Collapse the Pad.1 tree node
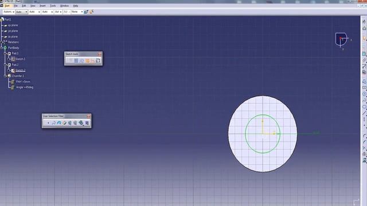This screenshot has height=206, width=367. pyautogui.click(x=5, y=53)
